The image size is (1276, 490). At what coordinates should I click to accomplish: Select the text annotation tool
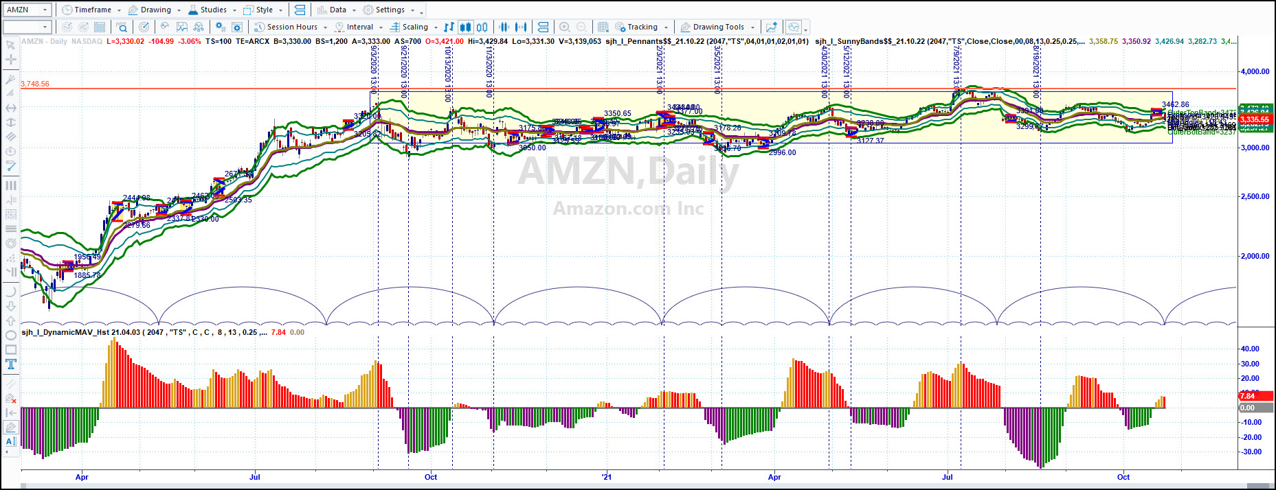(10, 364)
